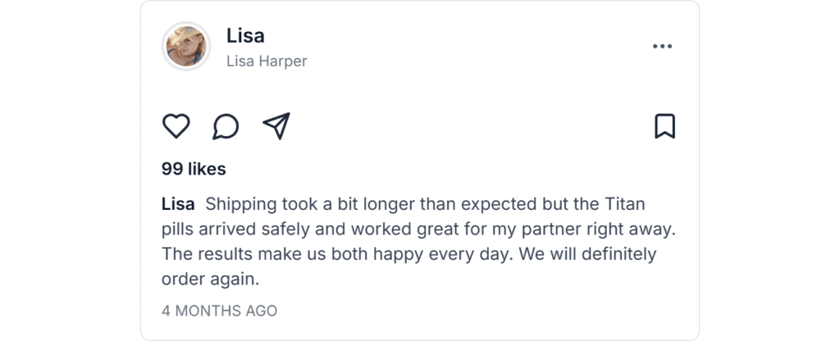This screenshot has height=341, width=840.
Task: Click the "Lisa Harper" subtitle text
Action: [x=267, y=61]
